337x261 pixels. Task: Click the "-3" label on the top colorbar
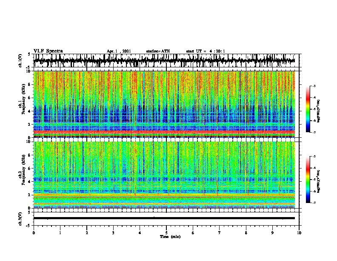pyautogui.click(x=314, y=86)
